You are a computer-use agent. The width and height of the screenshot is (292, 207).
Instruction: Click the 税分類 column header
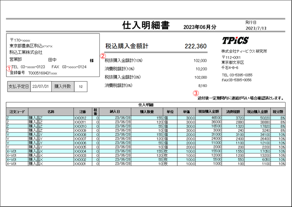click(x=278, y=112)
